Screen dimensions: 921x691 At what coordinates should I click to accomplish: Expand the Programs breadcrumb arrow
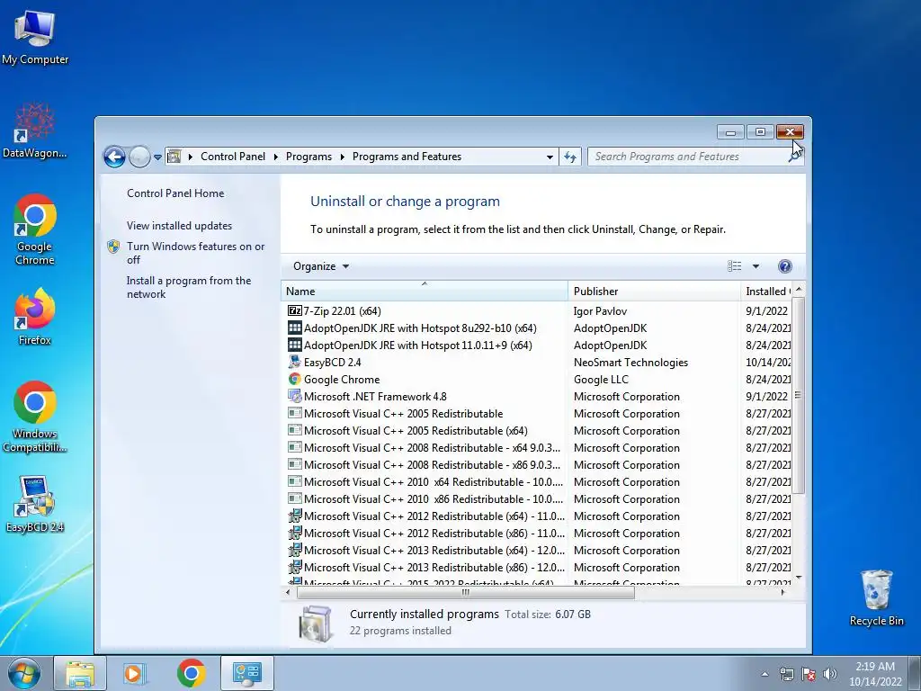[x=342, y=157]
